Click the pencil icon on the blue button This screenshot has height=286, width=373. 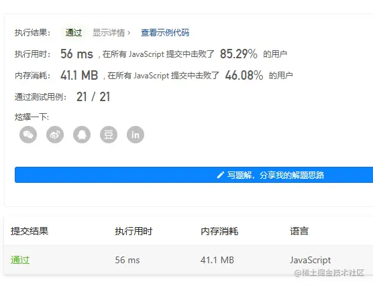click(x=221, y=175)
